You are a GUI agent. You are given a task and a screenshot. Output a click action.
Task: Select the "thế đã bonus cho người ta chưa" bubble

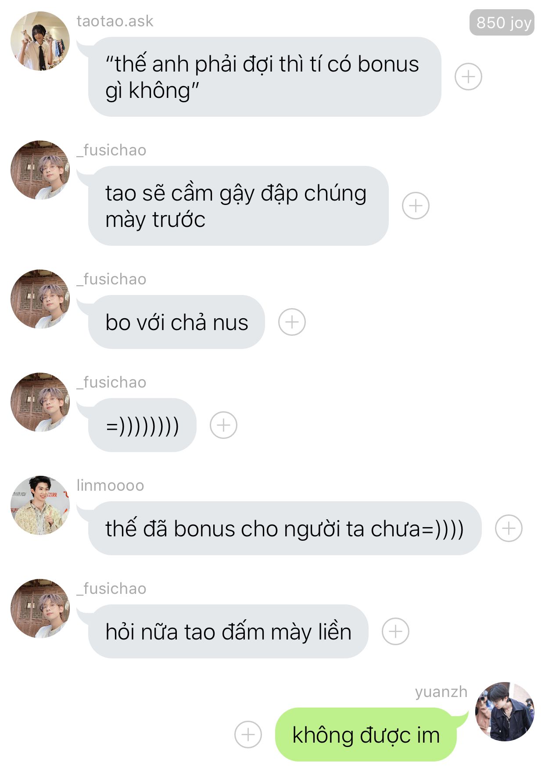pos(285,528)
